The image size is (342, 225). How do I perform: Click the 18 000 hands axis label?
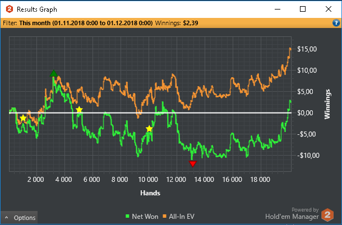point(260,180)
